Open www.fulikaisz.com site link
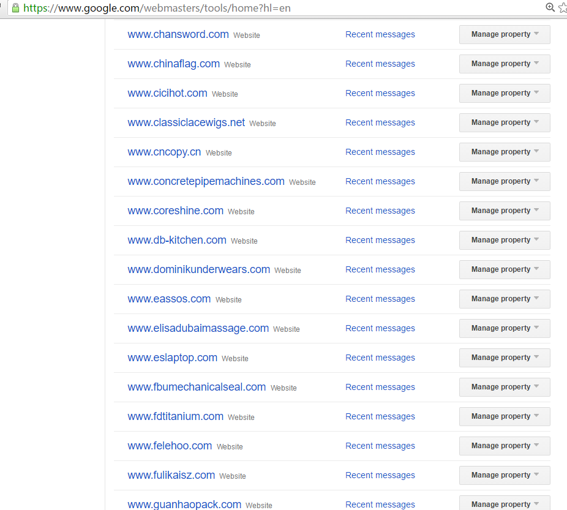The width and height of the screenshot is (567, 510). pyautogui.click(x=171, y=475)
